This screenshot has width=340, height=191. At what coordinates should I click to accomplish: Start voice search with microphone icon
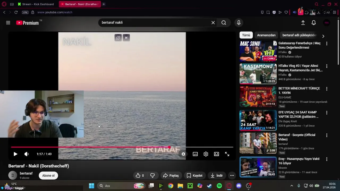pos(239,23)
